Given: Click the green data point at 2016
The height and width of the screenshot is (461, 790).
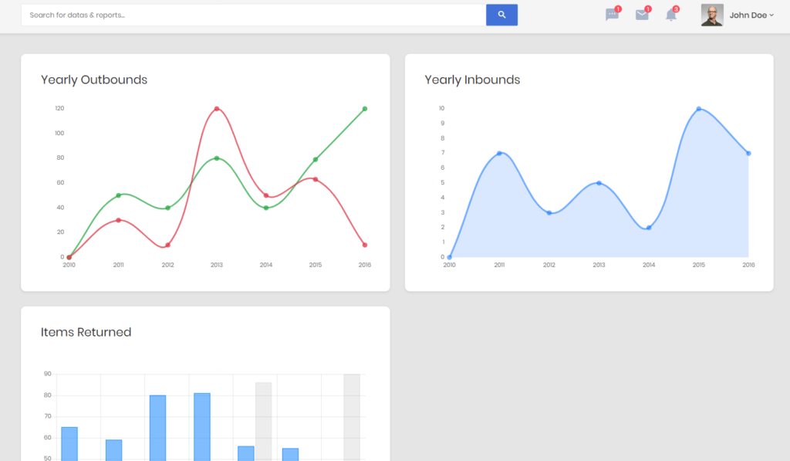Looking at the screenshot, I should click(365, 109).
